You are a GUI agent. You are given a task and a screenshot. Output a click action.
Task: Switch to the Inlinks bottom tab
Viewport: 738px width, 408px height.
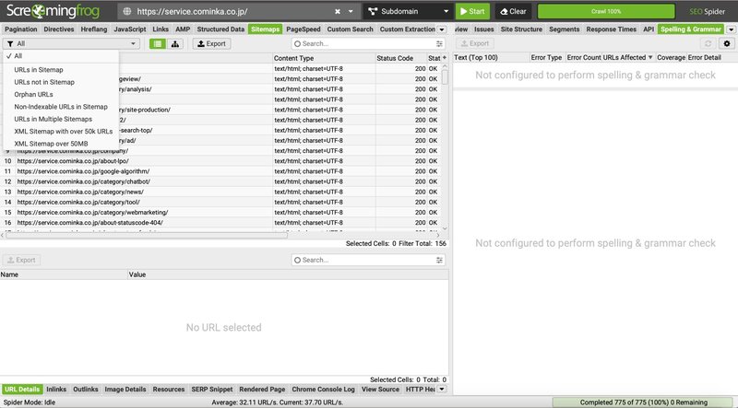point(55,390)
